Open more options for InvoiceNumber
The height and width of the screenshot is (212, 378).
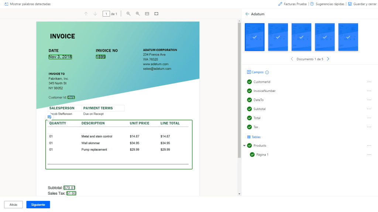pyautogui.click(x=369, y=91)
